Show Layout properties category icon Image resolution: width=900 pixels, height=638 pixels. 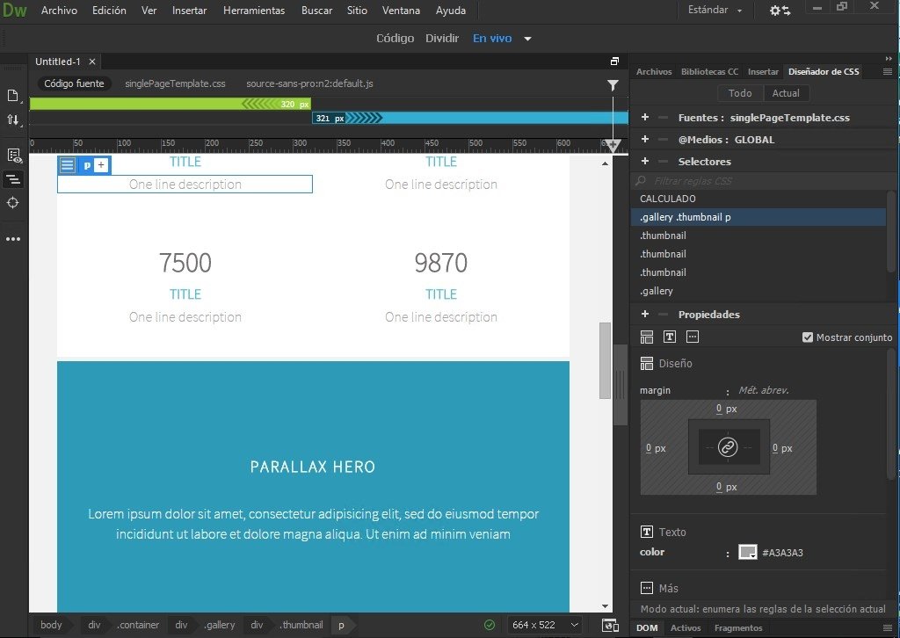pos(647,337)
